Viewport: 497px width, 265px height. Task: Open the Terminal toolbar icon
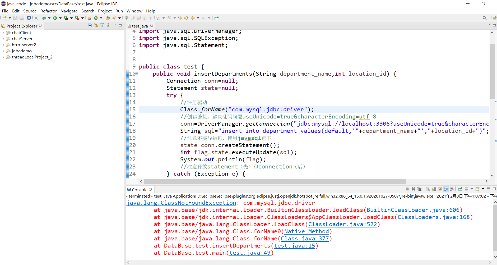29,18
